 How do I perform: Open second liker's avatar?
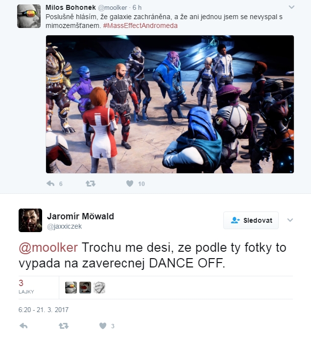85,288
